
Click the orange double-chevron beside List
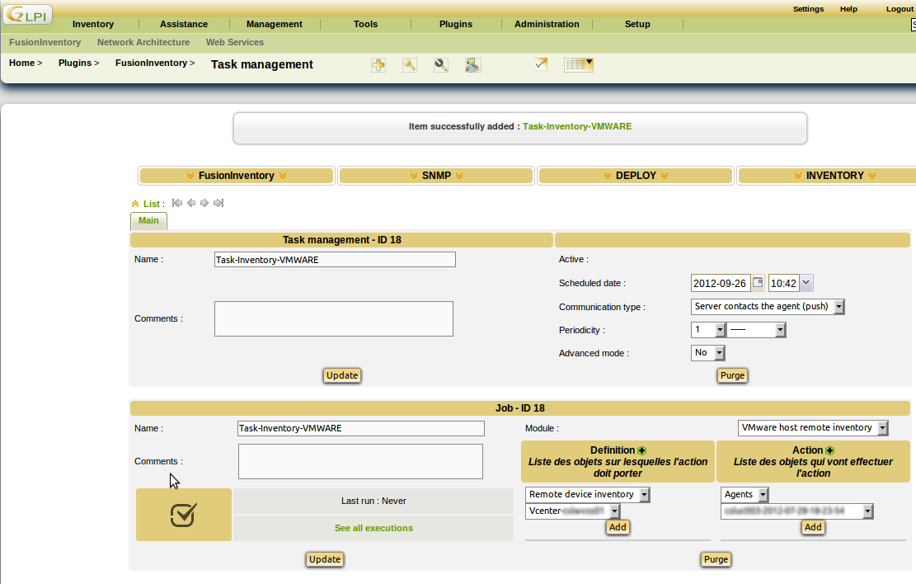[x=135, y=204]
